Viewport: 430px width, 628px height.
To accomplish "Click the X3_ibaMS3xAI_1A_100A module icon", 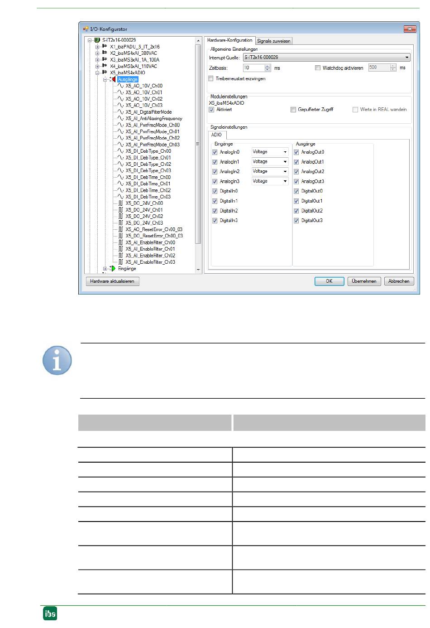I will coord(105,59).
